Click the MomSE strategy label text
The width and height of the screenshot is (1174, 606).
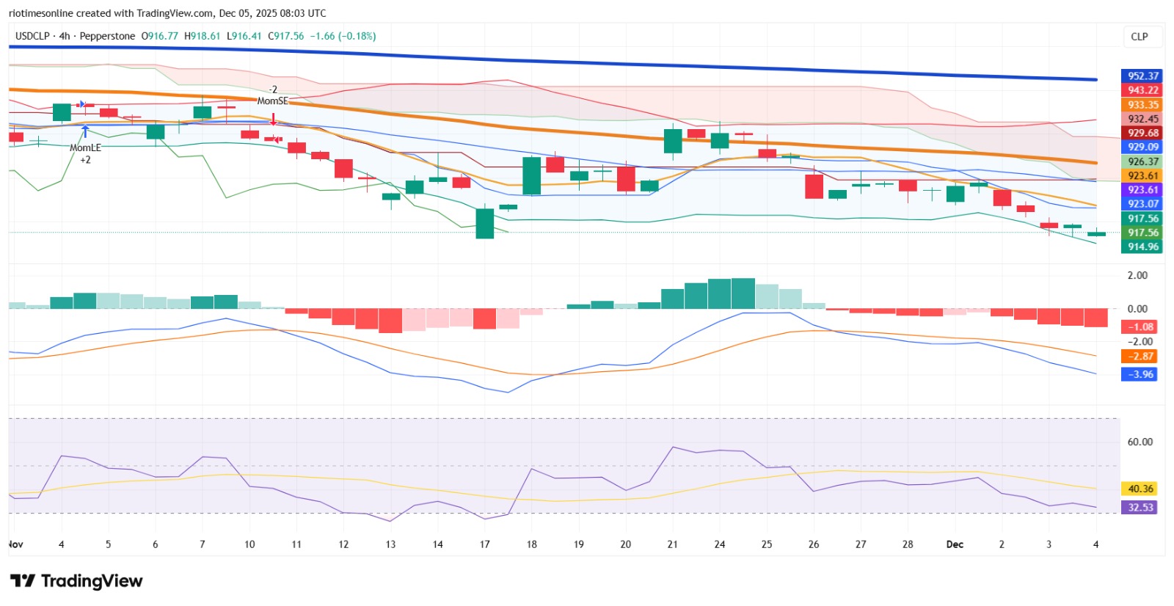[272, 101]
